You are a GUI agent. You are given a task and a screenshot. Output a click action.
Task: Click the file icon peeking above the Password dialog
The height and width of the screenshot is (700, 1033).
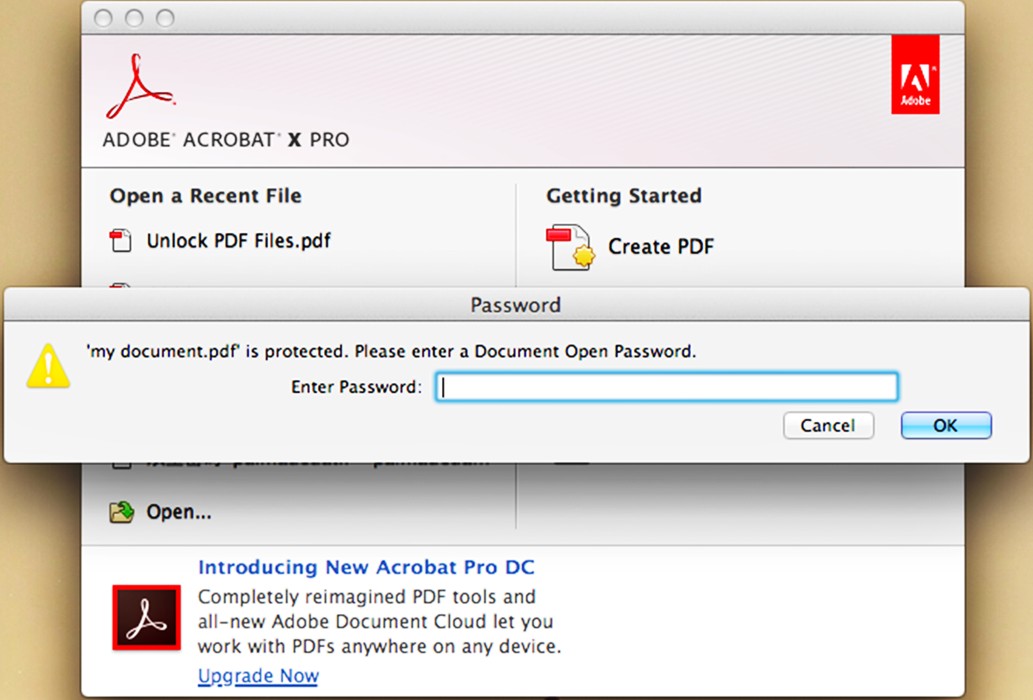pos(121,284)
